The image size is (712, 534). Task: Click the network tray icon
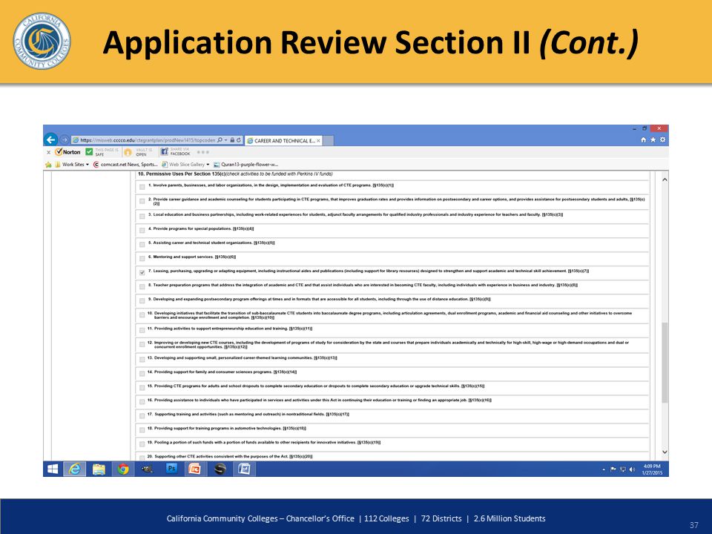[x=622, y=469]
